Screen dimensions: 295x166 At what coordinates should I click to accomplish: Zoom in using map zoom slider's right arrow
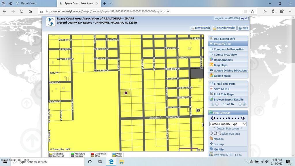pos(243,118)
